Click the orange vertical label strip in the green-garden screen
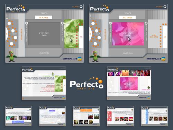Viewport: 173px width, 130px height. (x=21, y=35)
